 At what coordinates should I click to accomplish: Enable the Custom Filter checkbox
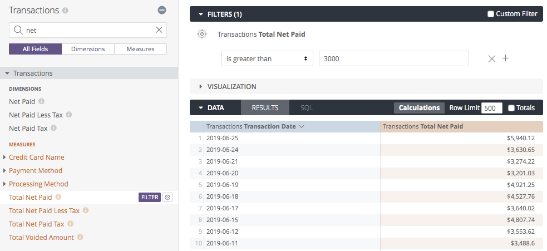(491, 14)
